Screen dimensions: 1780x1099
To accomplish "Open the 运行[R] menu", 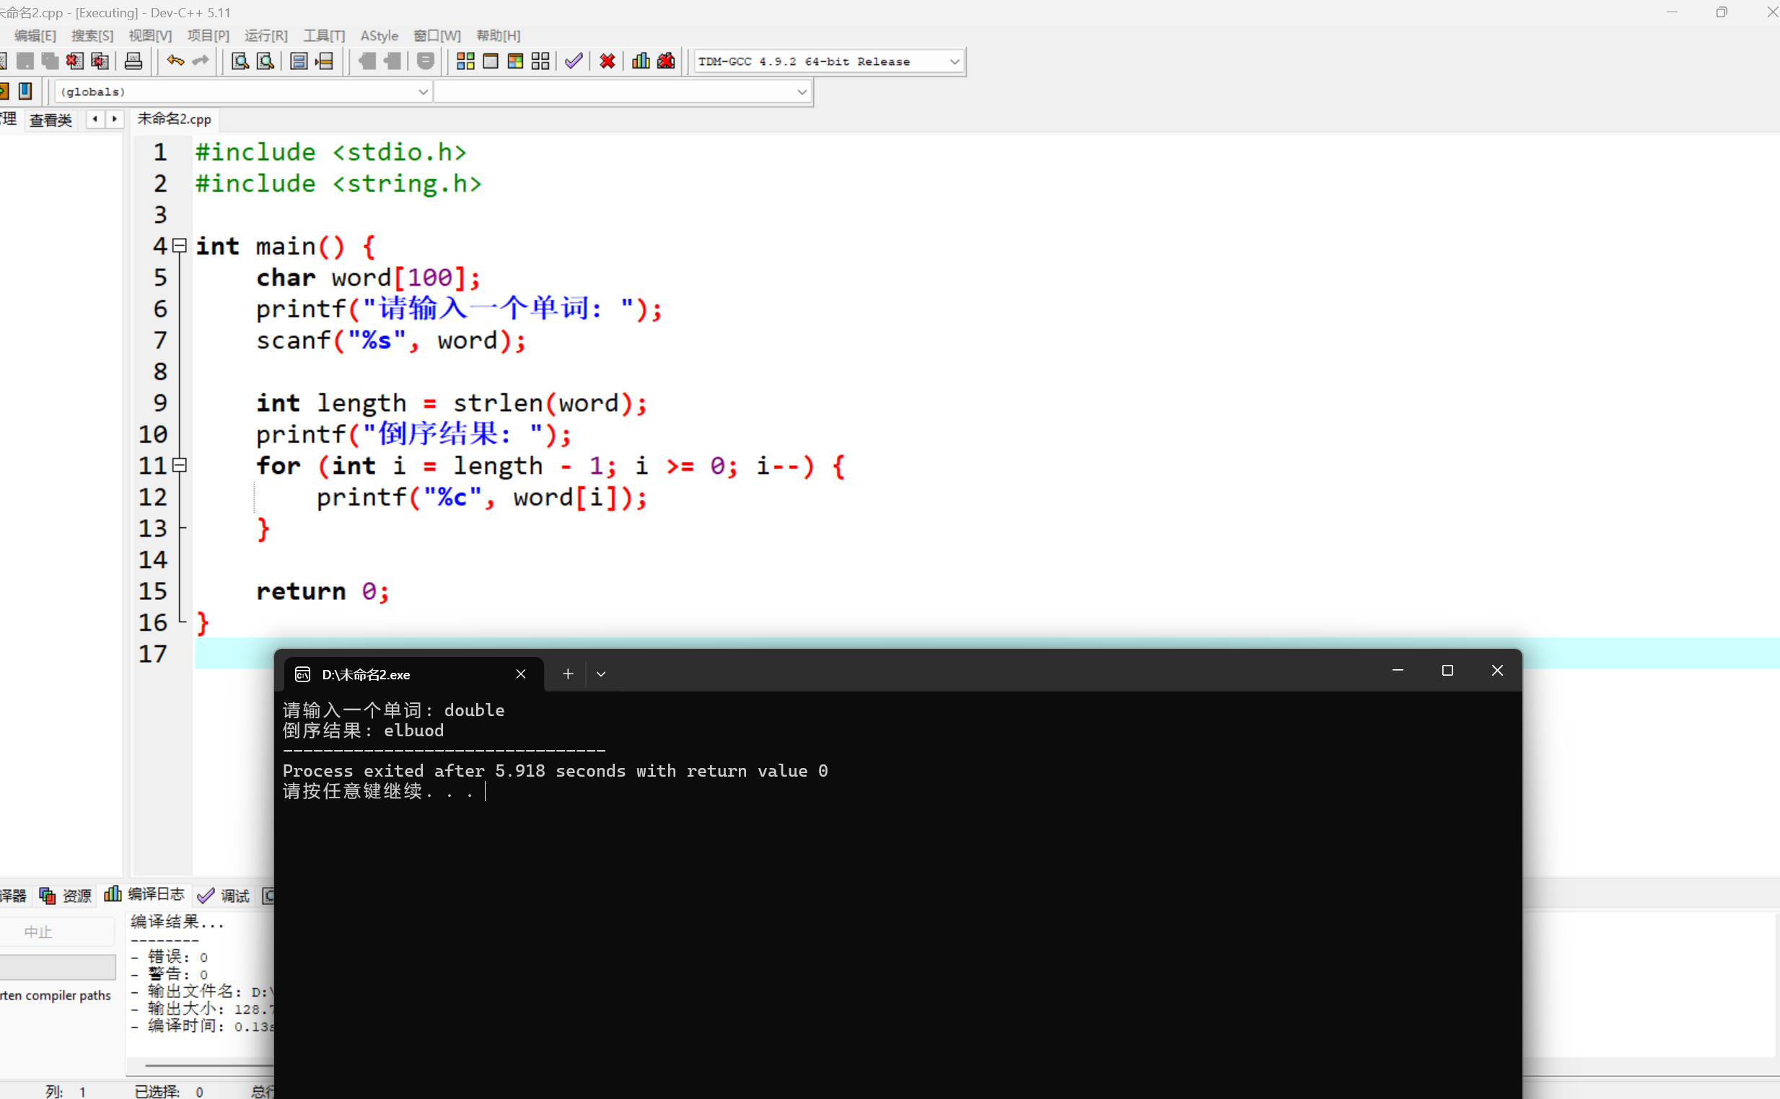I will (266, 35).
